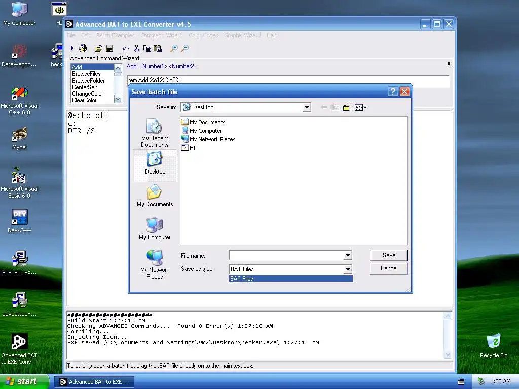This screenshot has height=389, width=519.
Task: Click the Open file folder toolbar icon
Action: click(98, 49)
